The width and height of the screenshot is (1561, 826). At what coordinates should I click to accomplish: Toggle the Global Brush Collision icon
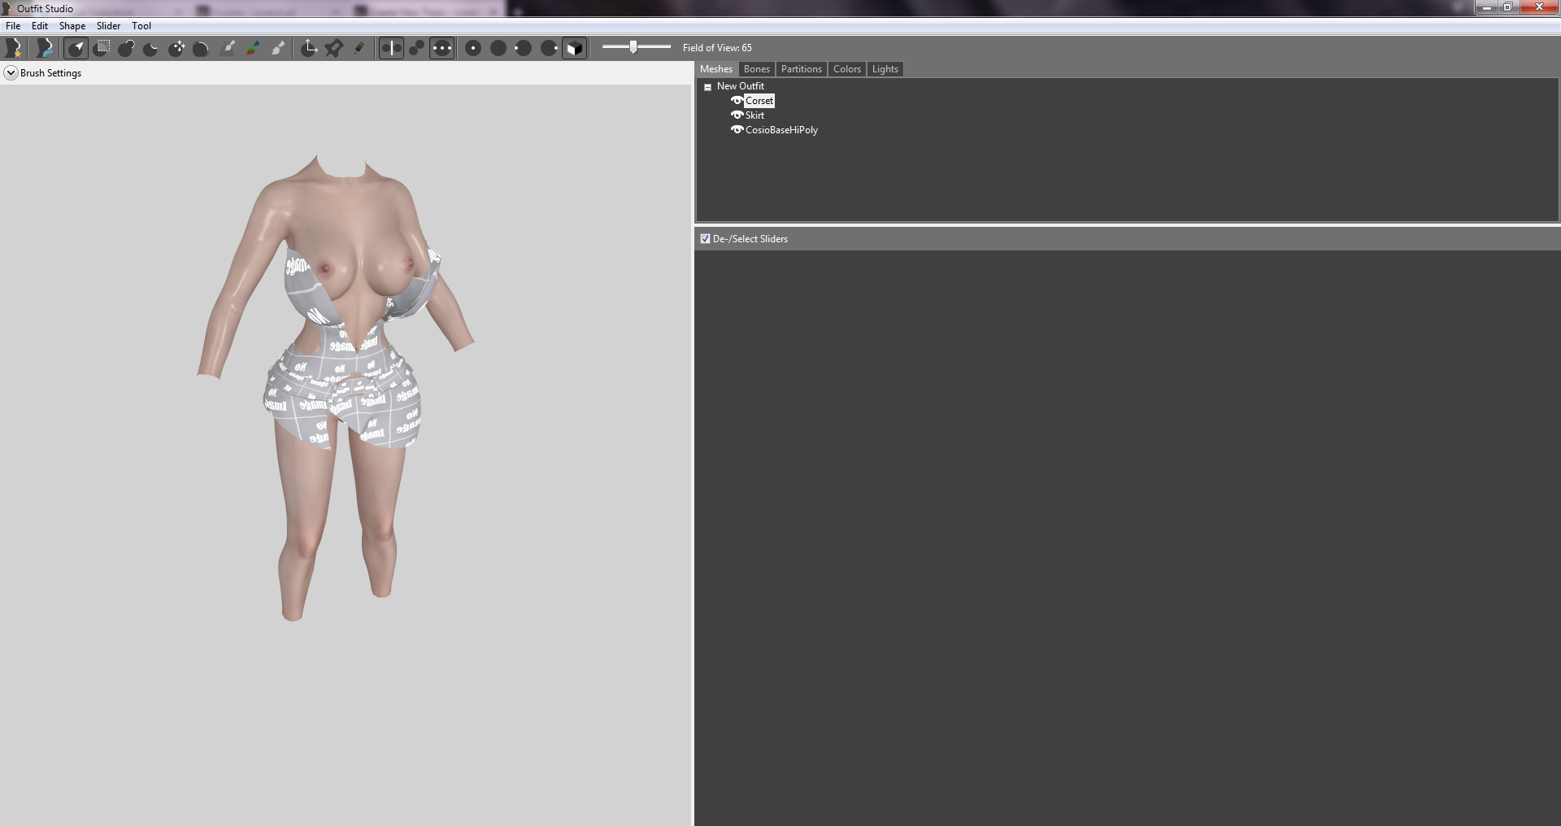click(441, 48)
